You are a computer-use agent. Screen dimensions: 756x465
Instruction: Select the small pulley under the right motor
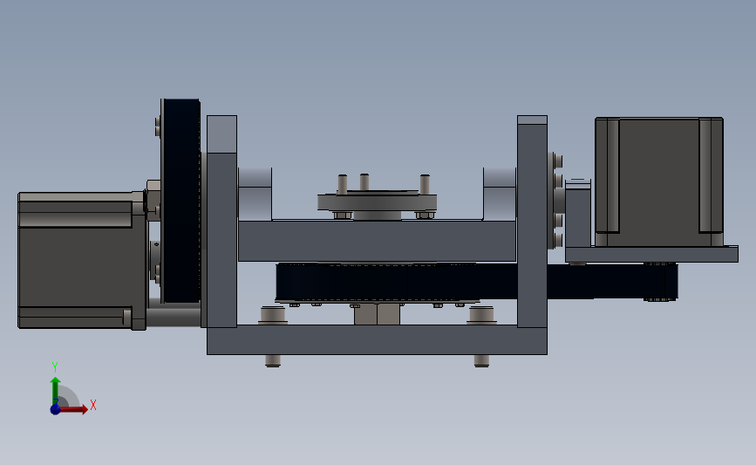(659, 282)
